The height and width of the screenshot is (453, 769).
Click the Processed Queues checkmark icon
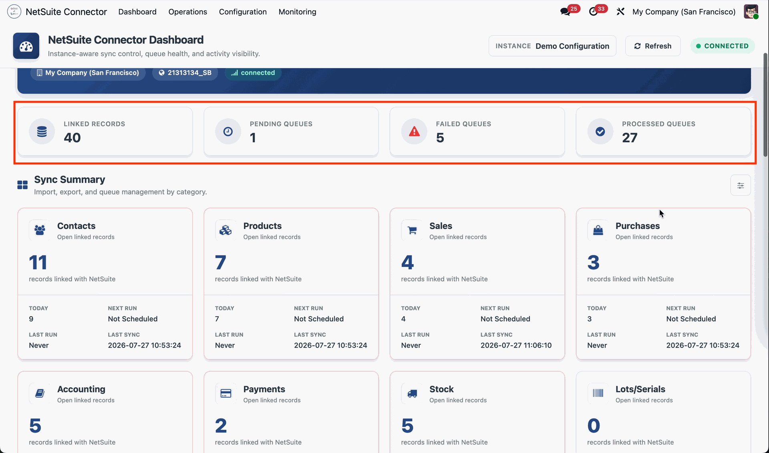[600, 131]
